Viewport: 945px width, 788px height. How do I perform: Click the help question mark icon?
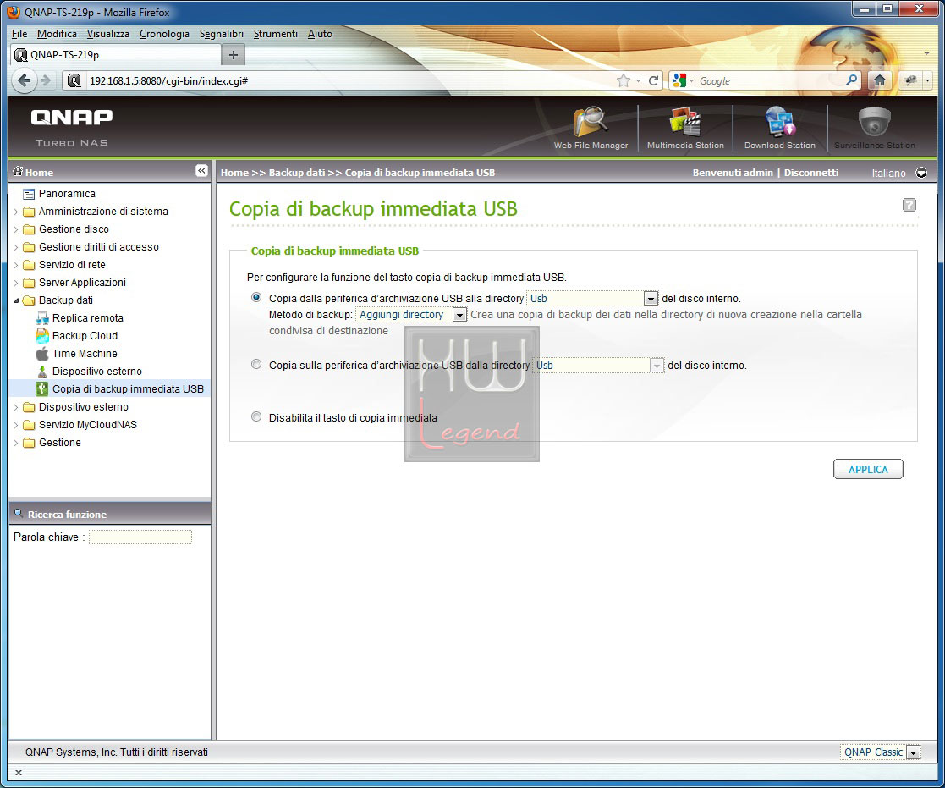coord(909,205)
